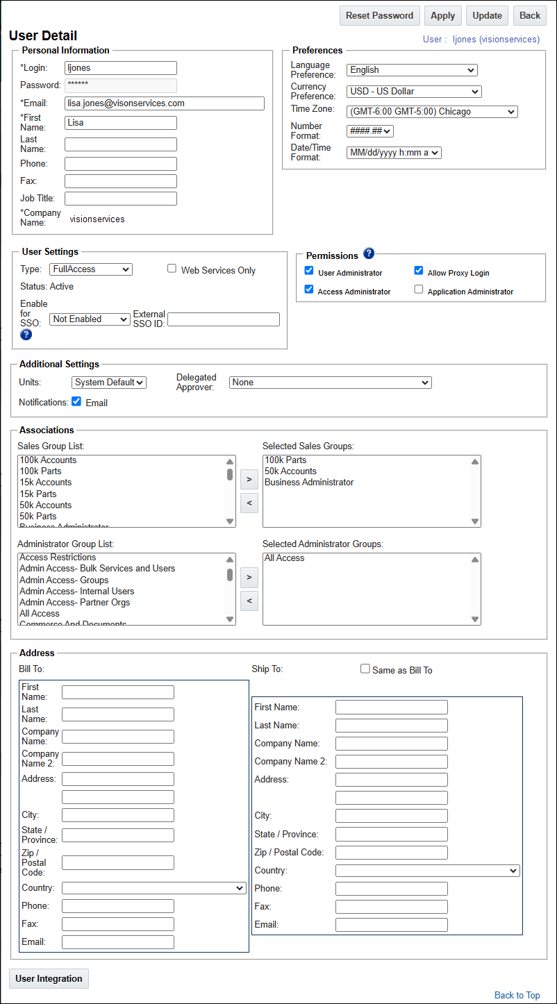This screenshot has width=557, height=1004.
Task: Click the right arrow to add a sales group
Action: pyautogui.click(x=249, y=479)
